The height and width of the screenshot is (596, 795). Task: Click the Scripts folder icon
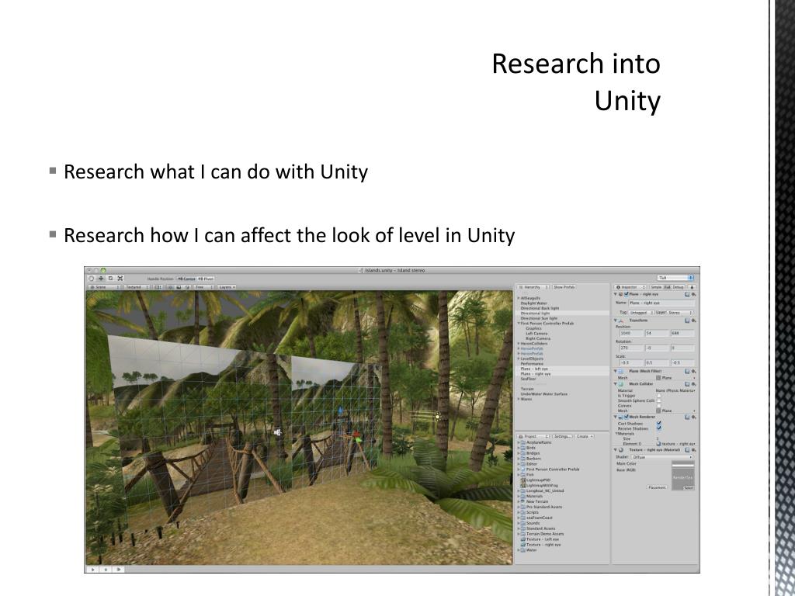522,512
